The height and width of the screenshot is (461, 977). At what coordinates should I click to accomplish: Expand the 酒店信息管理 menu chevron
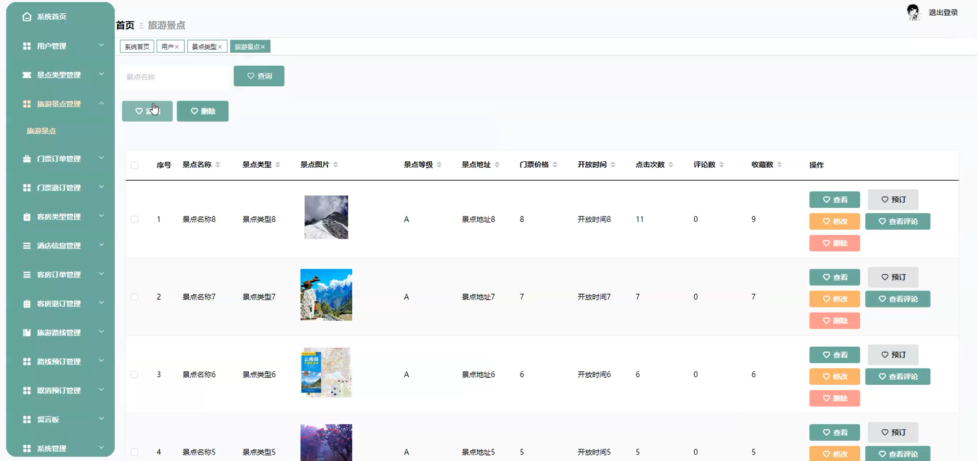[x=102, y=245]
